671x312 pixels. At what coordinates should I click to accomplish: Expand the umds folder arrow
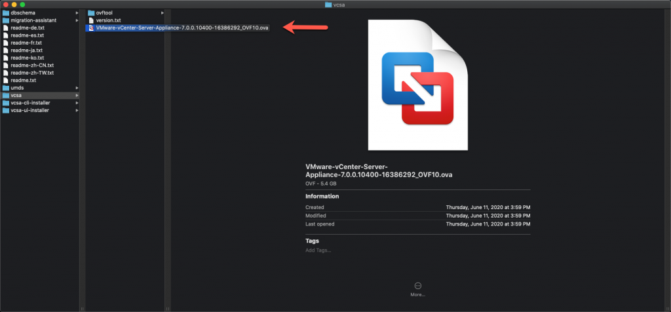[x=77, y=88]
